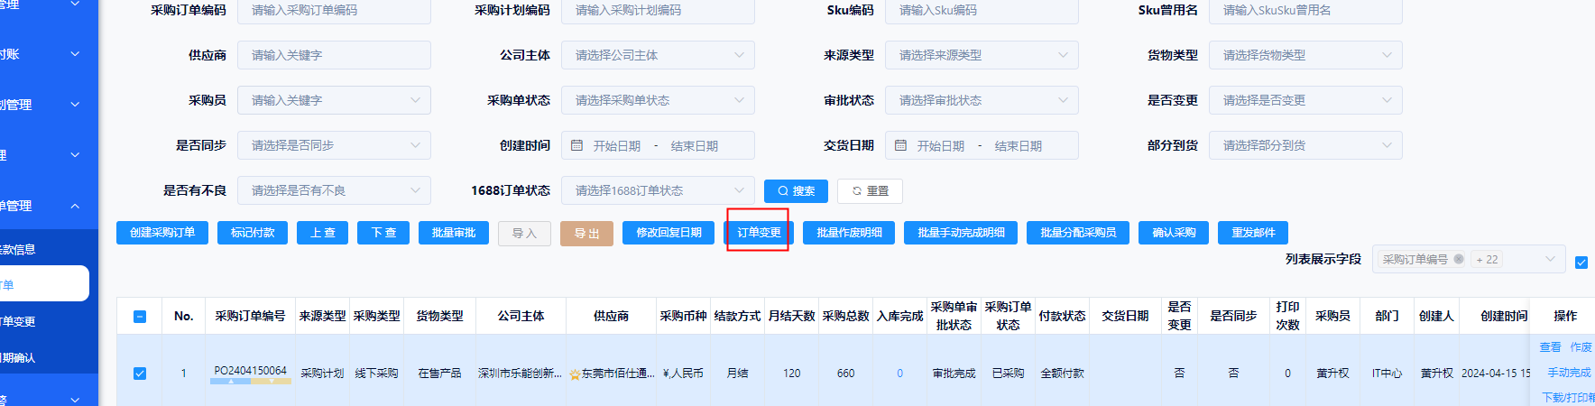This screenshot has width=1595, height=406.
Task: Click 结束日期 in the 创建时间 range
Action: click(695, 146)
